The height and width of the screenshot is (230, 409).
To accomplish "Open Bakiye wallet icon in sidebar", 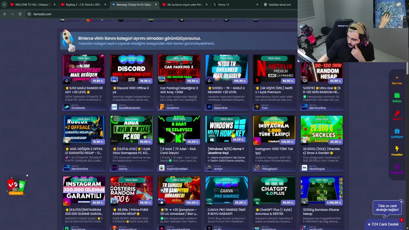I will pyautogui.click(x=397, y=96).
